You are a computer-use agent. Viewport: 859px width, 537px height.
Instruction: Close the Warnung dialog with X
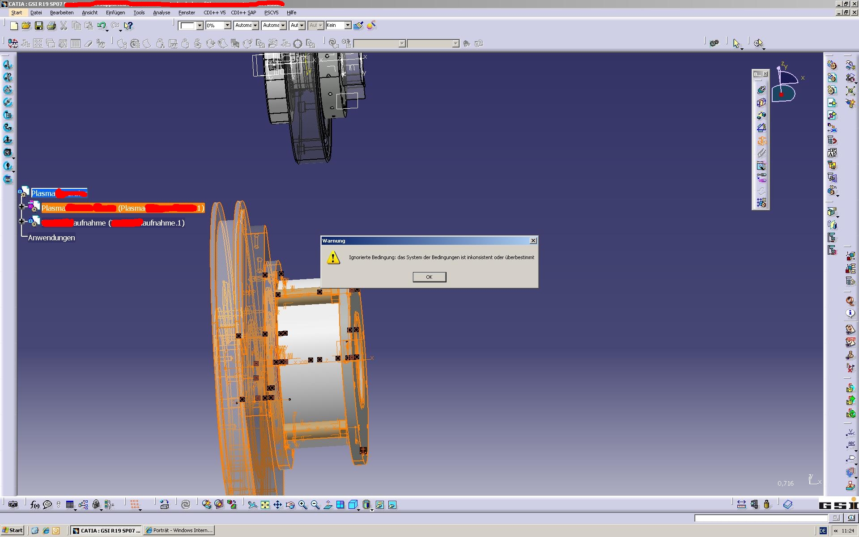pyautogui.click(x=533, y=241)
